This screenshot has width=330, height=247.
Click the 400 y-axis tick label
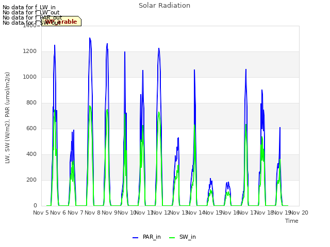pyautogui.click(x=31, y=154)
